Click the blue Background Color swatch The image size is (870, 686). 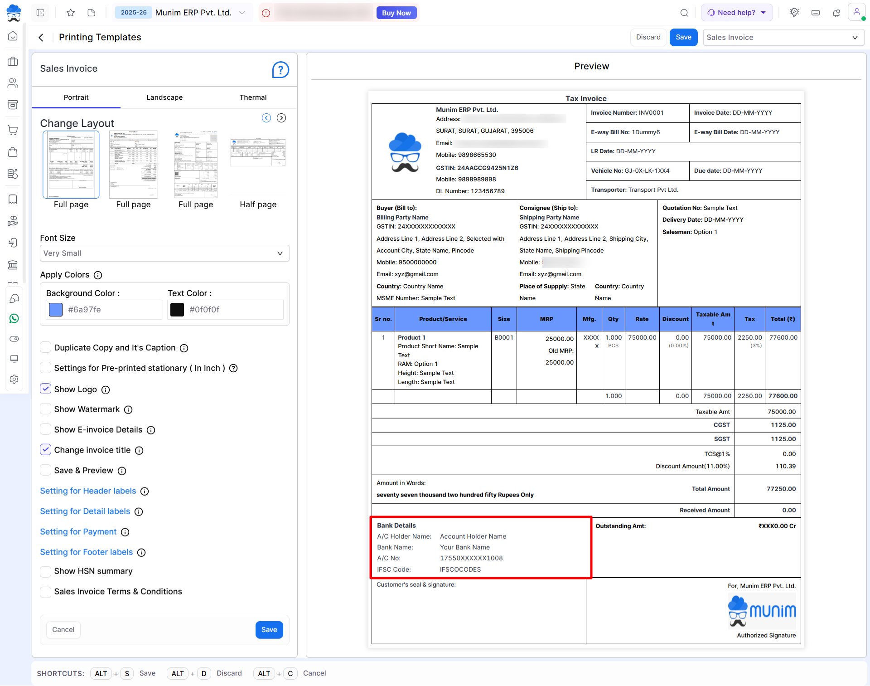point(56,310)
